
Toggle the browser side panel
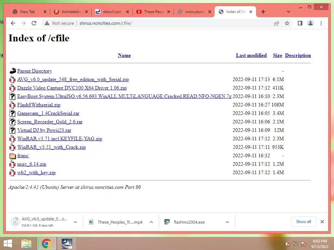click(x=300, y=23)
